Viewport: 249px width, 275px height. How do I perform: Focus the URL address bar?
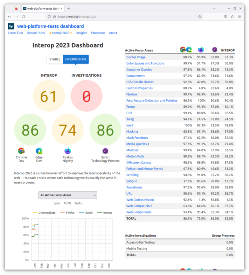point(124,17)
